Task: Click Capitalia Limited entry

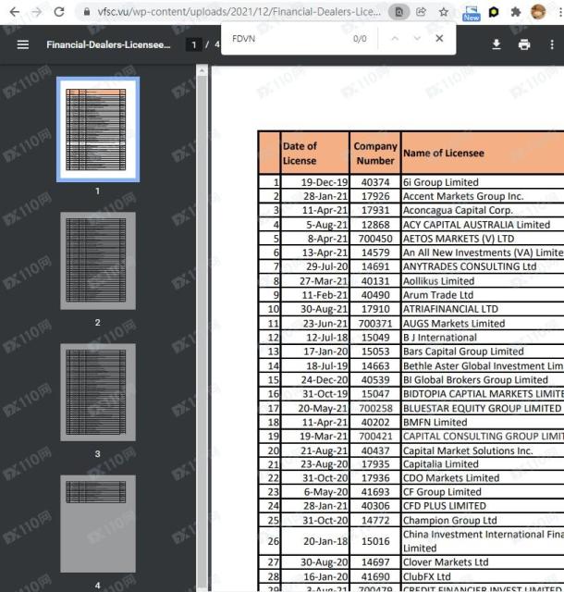Action: pos(440,464)
